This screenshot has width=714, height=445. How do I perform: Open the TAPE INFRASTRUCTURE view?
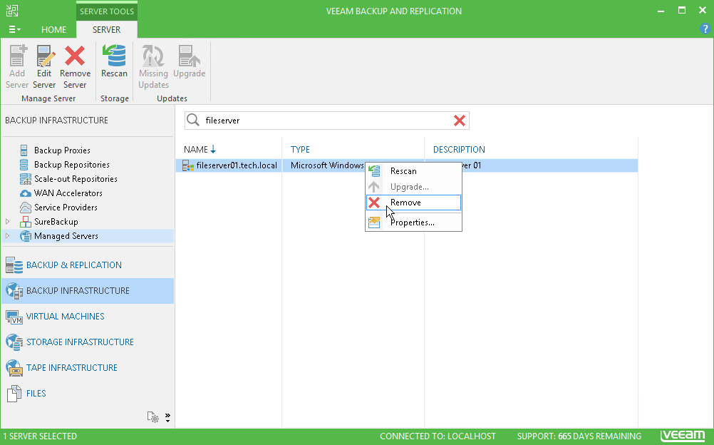point(88,367)
